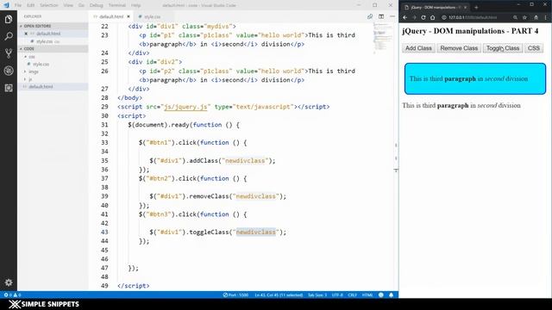Image resolution: width=552 pixels, height=310 pixels.
Task: Open the Source Control view
Action: 9,53
